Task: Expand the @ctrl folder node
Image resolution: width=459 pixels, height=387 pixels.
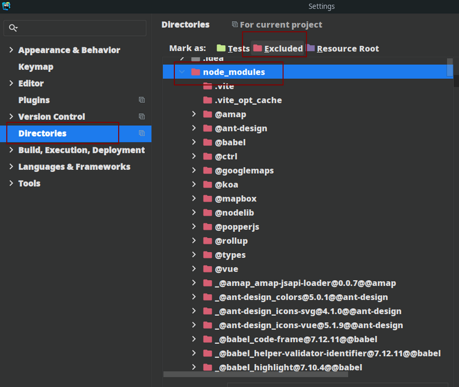Action: point(194,156)
